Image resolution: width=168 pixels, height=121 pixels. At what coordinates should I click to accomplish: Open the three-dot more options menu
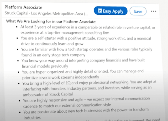[154, 11]
